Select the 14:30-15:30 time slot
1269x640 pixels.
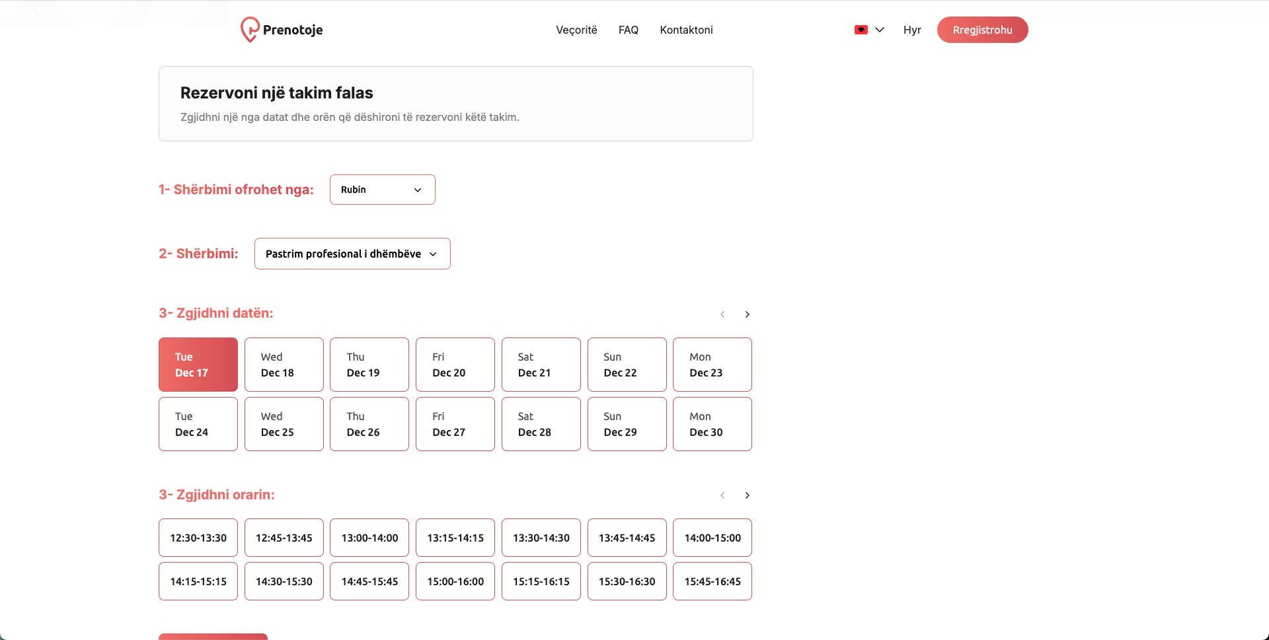pos(284,581)
